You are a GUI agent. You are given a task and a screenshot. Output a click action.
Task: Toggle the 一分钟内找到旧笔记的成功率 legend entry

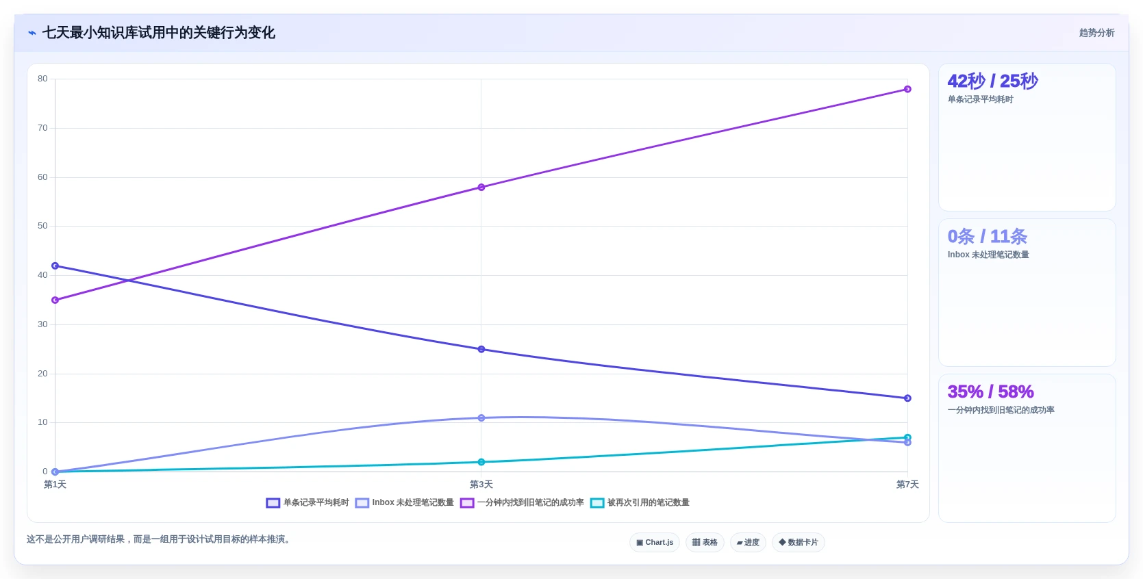coord(522,502)
